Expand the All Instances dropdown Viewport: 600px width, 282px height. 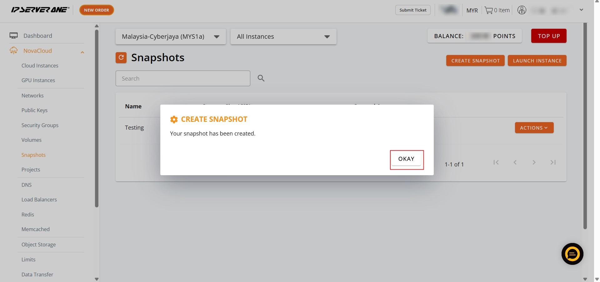[283, 37]
